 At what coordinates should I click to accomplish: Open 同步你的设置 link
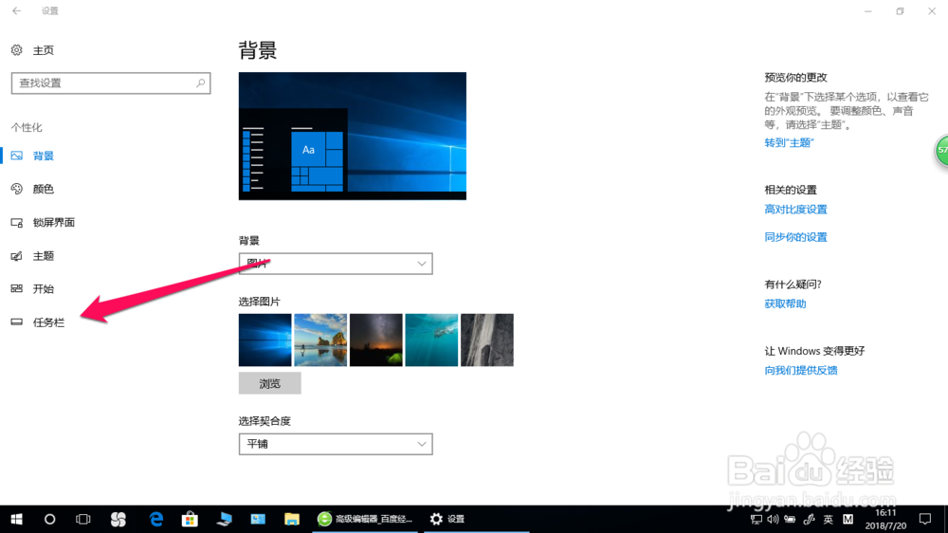point(795,237)
